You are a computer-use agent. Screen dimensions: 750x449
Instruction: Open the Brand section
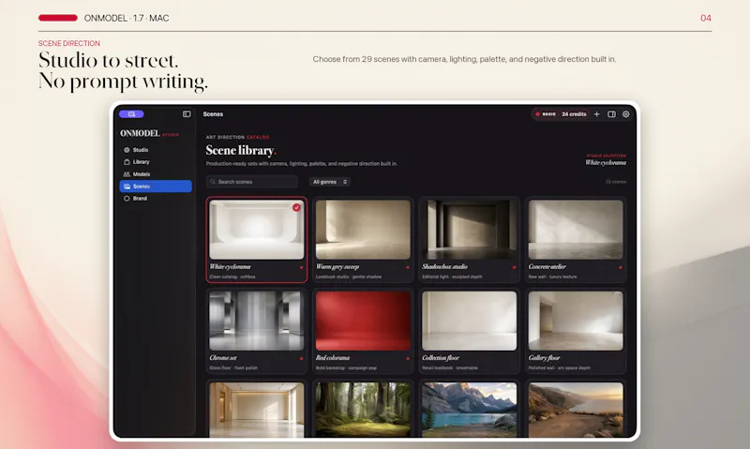pyautogui.click(x=156, y=199)
